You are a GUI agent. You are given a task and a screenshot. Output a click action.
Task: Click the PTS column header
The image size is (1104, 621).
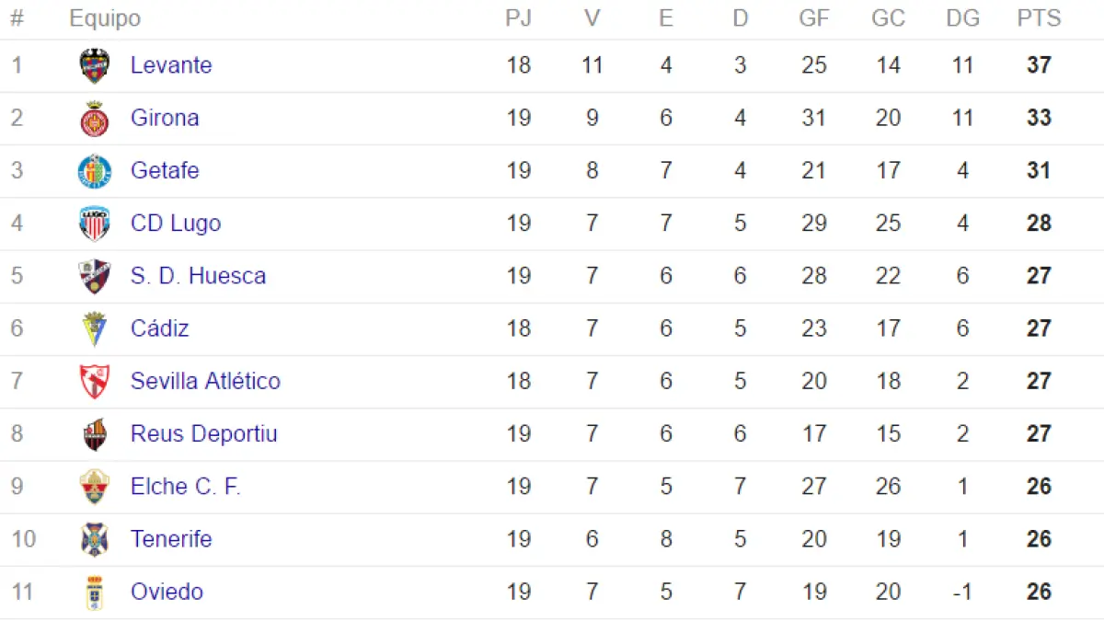(1039, 18)
